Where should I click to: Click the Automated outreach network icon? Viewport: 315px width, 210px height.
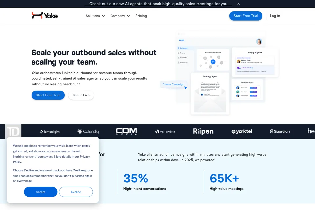coord(213,62)
